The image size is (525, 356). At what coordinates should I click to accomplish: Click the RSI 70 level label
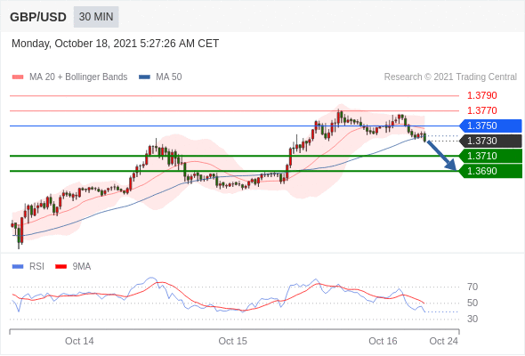click(472, 287)
